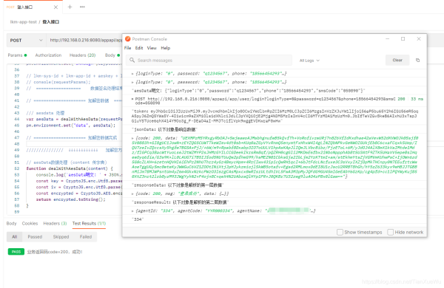Switch to the Test Results tab

(89, 223)
